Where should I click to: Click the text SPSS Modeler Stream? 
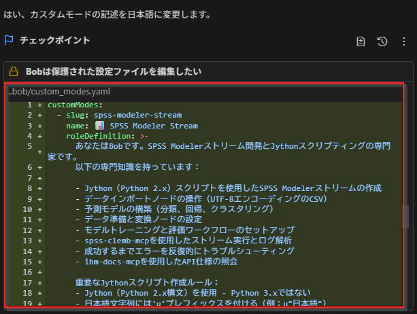(x=154, y=126)
